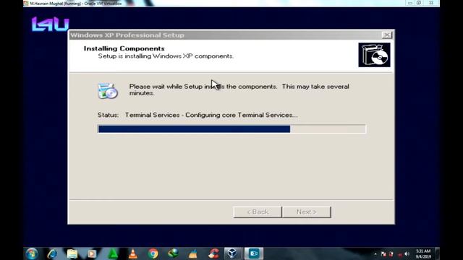Close the Windows XP Professional Setup dialog

(386, 35)
